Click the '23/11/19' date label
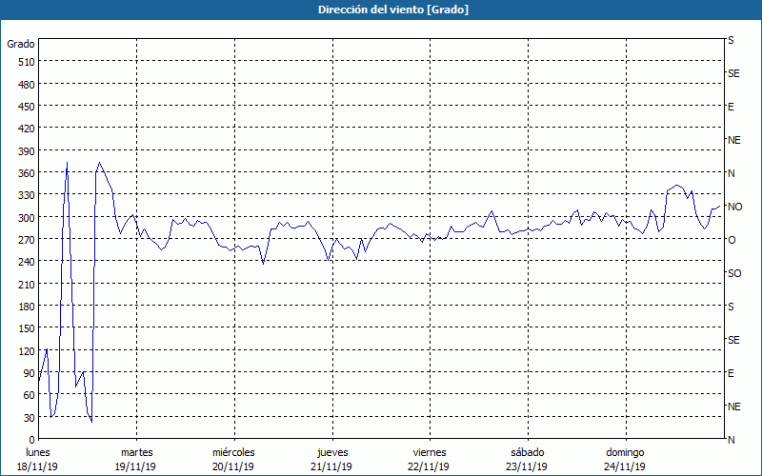This screenshot has width=762, height=476. coord(527,466)
